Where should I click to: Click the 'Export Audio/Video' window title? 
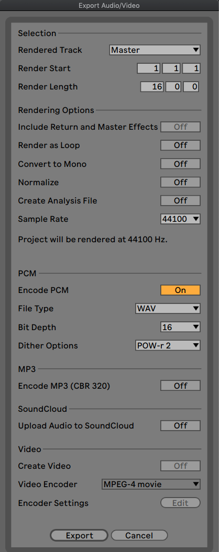(x=109, y=5)
